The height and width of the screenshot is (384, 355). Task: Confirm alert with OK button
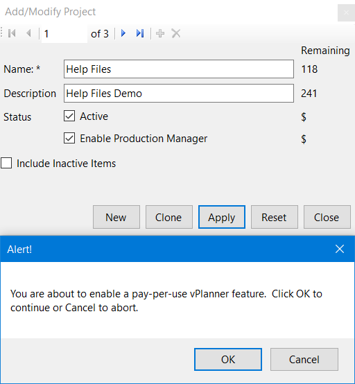[228, 359]
